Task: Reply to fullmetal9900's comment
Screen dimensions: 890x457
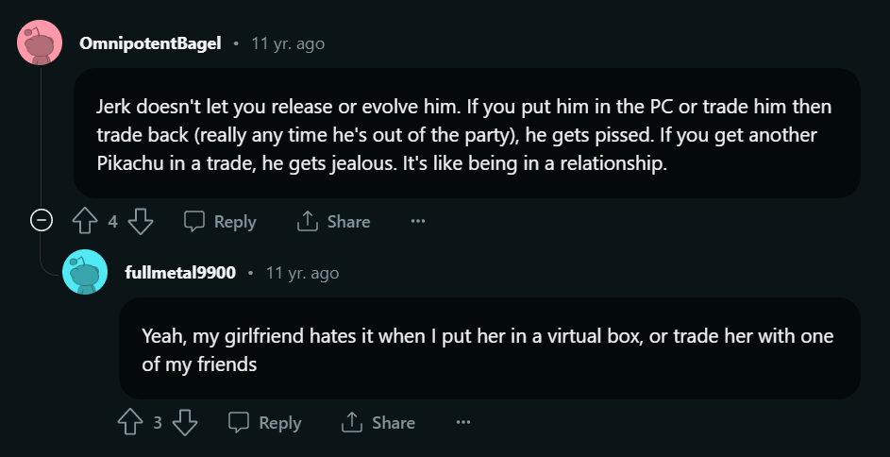Action: pos(264,423)
